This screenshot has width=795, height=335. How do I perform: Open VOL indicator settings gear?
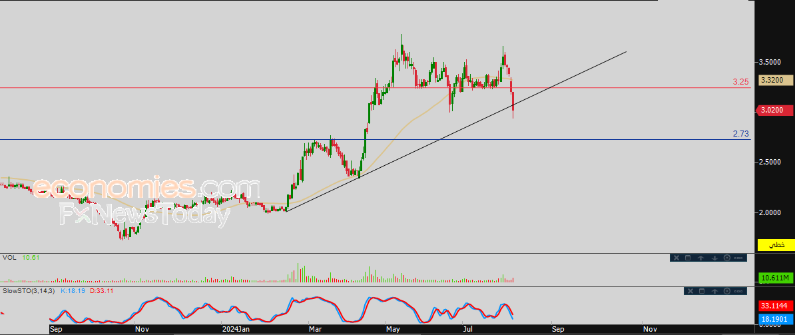(727, 258)
